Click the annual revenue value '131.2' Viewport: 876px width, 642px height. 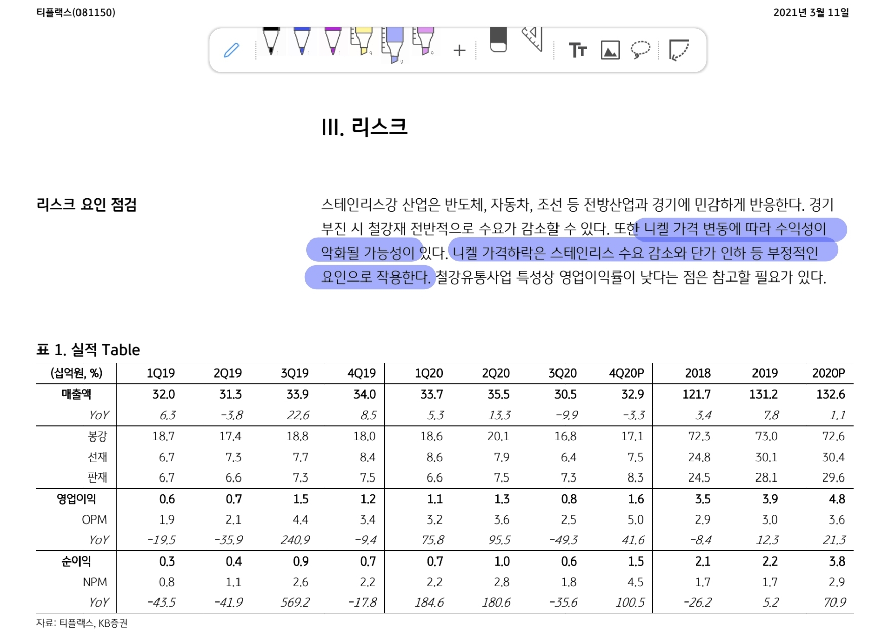click(764, 394)
